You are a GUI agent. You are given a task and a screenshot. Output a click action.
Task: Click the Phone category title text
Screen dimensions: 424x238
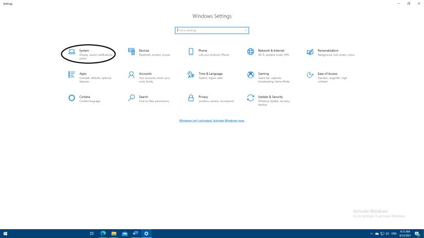[x=203, y=51]
